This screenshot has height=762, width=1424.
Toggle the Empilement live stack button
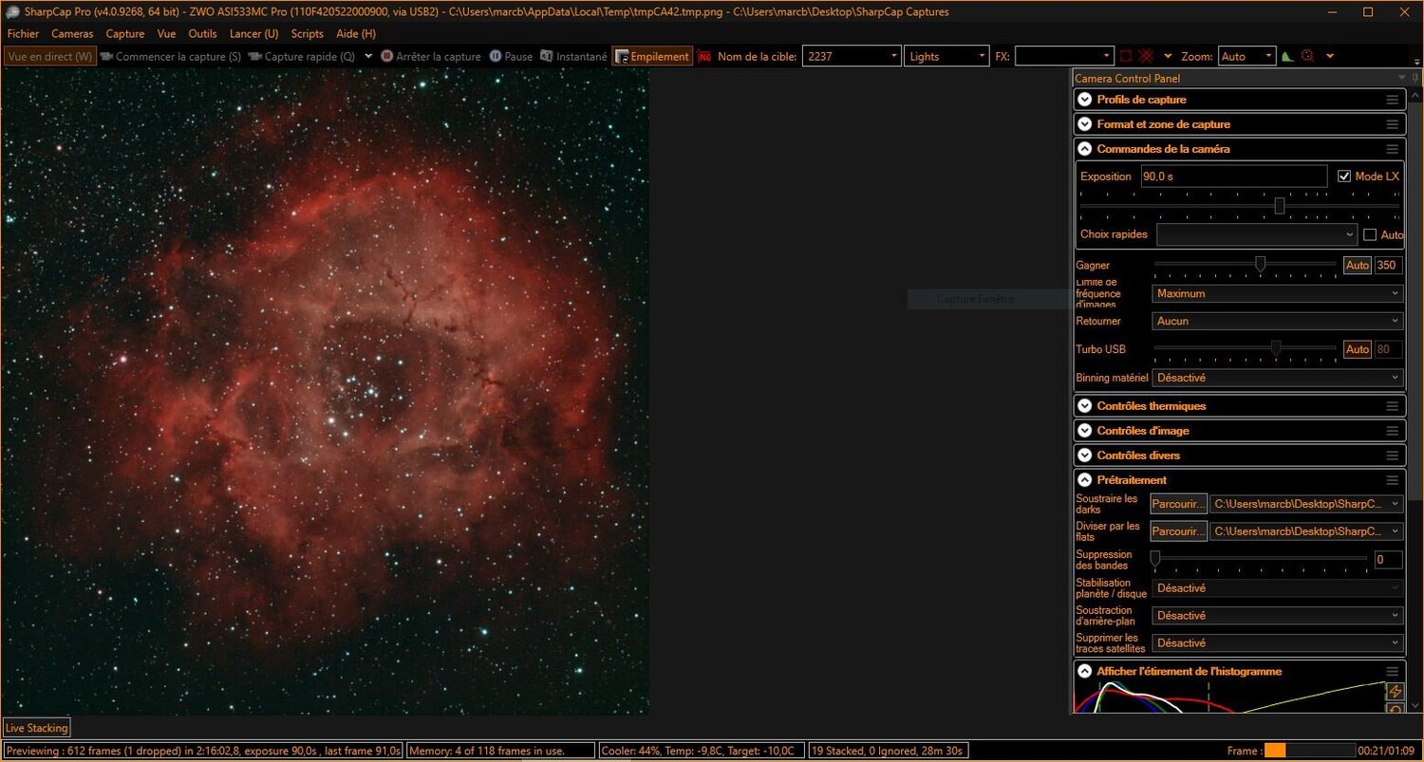pos(652,57)
